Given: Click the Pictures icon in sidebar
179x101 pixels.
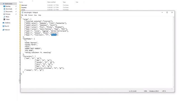Looking at the screenshot, I should [x=4, y=14].
